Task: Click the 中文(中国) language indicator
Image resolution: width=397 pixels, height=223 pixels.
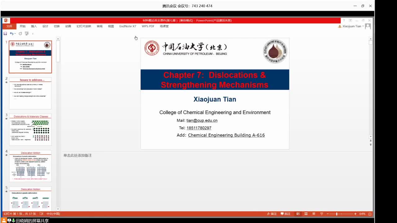Action: (53, 214)
